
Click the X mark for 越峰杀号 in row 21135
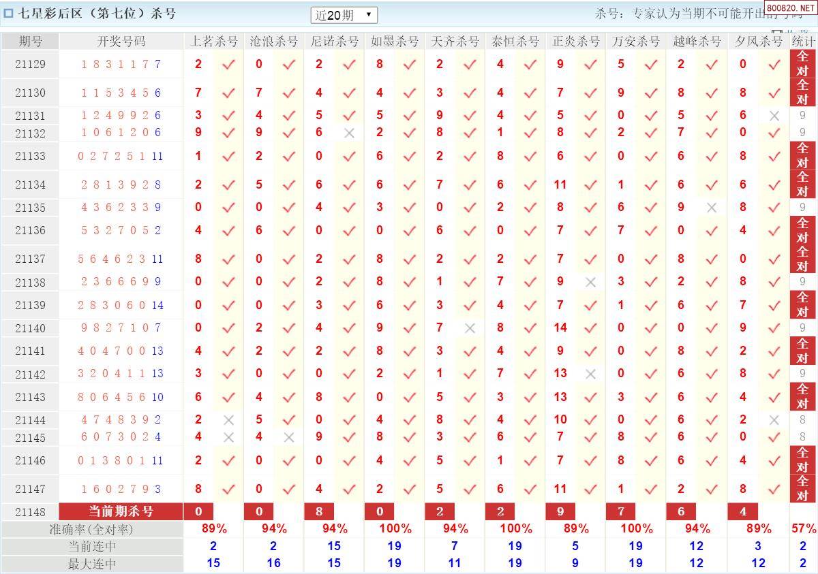coord(712,208)
